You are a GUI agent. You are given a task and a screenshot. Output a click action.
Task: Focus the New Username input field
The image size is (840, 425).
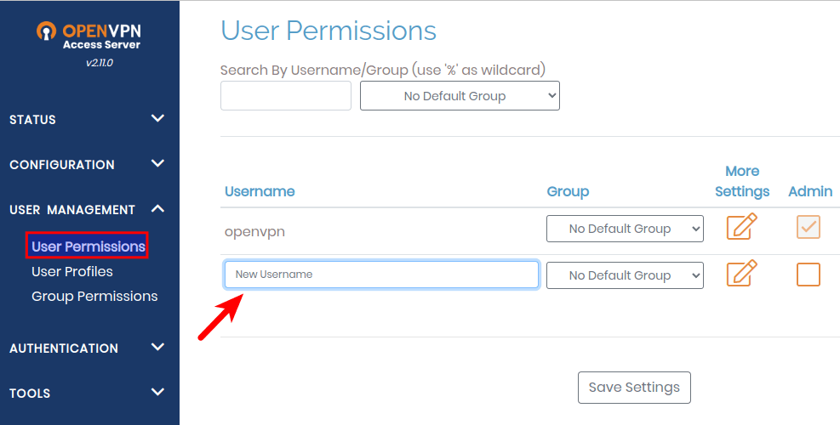(380, 275)
